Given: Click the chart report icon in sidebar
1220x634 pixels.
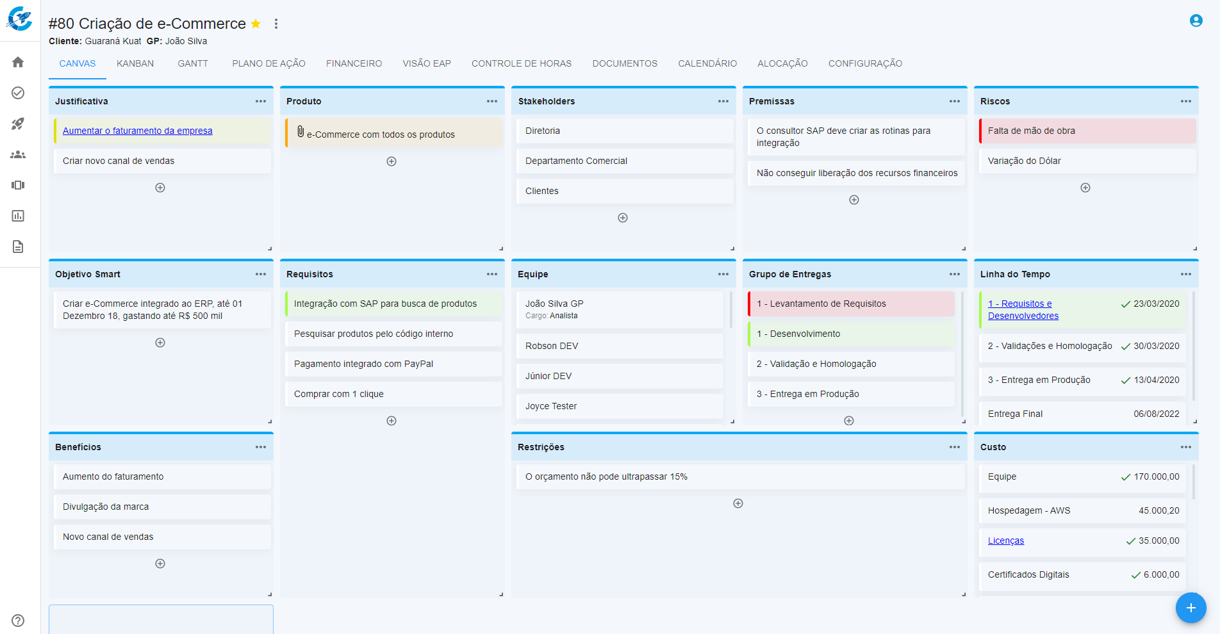Looking at the screenshot, I should [18, 216].
